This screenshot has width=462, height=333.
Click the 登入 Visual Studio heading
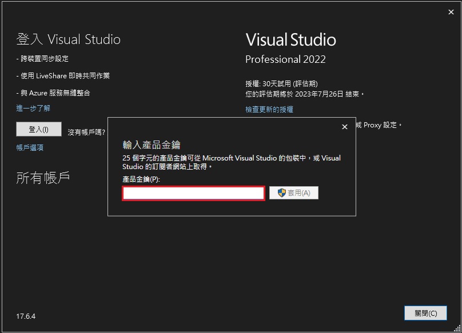(x=68, y=39)
